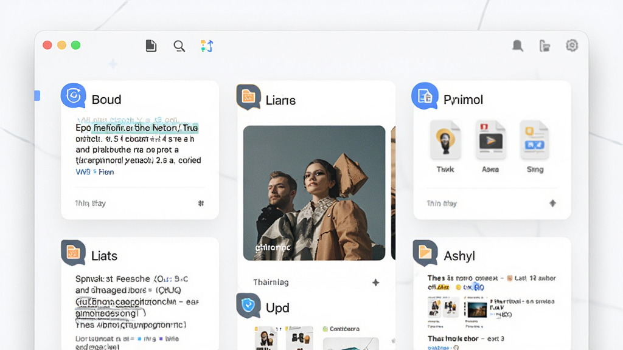Click the Ashyl card folder icon
This screenshot has width=623, height=350.
coord(425,253)
